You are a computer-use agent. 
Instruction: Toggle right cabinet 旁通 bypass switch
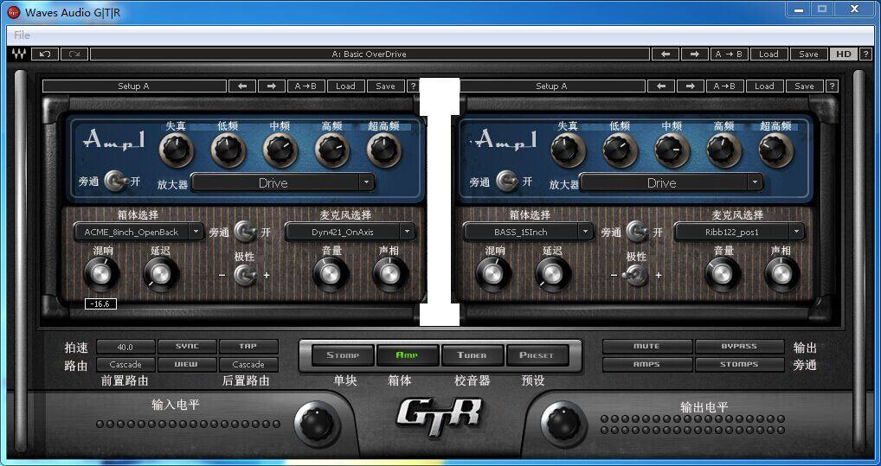pos(637,231)
